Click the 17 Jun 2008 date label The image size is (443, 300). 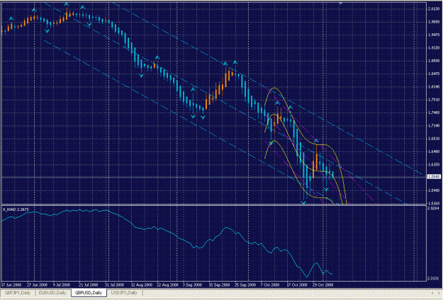click(x=11, y=284)
